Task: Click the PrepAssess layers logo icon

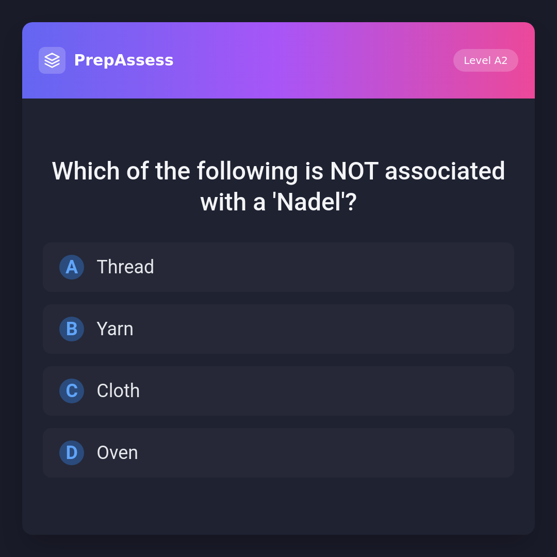Action: point(52,60)
